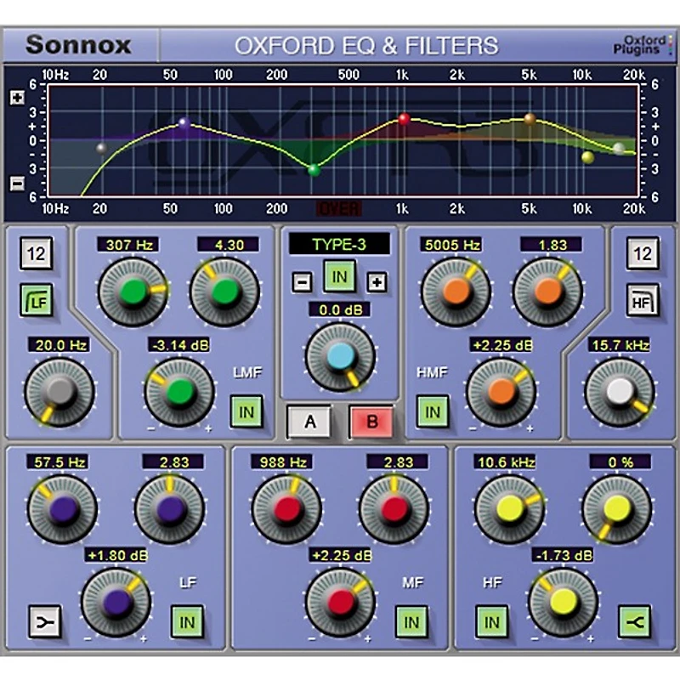Click the low filter slope 12 button

pos(37,253)
